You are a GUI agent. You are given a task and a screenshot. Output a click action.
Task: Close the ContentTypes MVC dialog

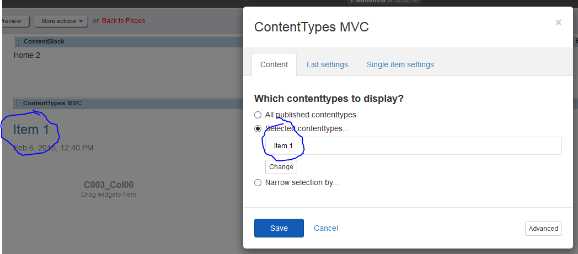(559, 23)
